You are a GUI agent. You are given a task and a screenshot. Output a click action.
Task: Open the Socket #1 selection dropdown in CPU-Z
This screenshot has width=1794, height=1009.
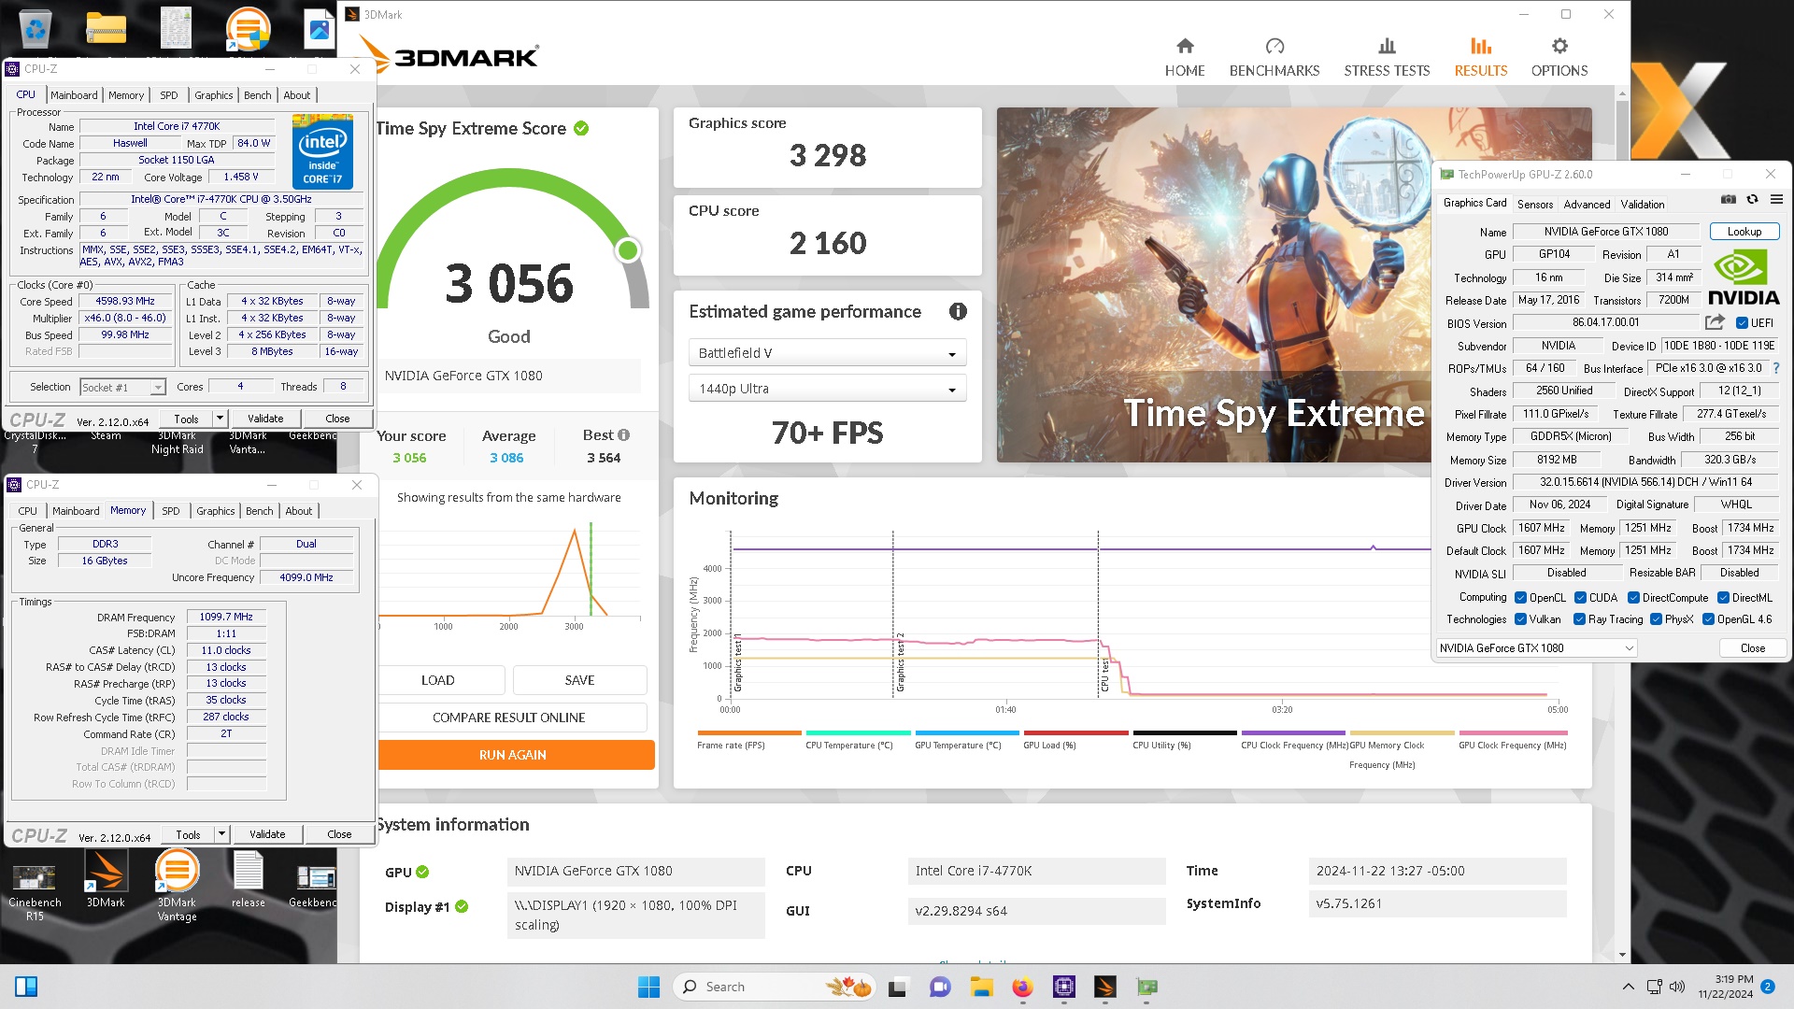click(122, 387)
